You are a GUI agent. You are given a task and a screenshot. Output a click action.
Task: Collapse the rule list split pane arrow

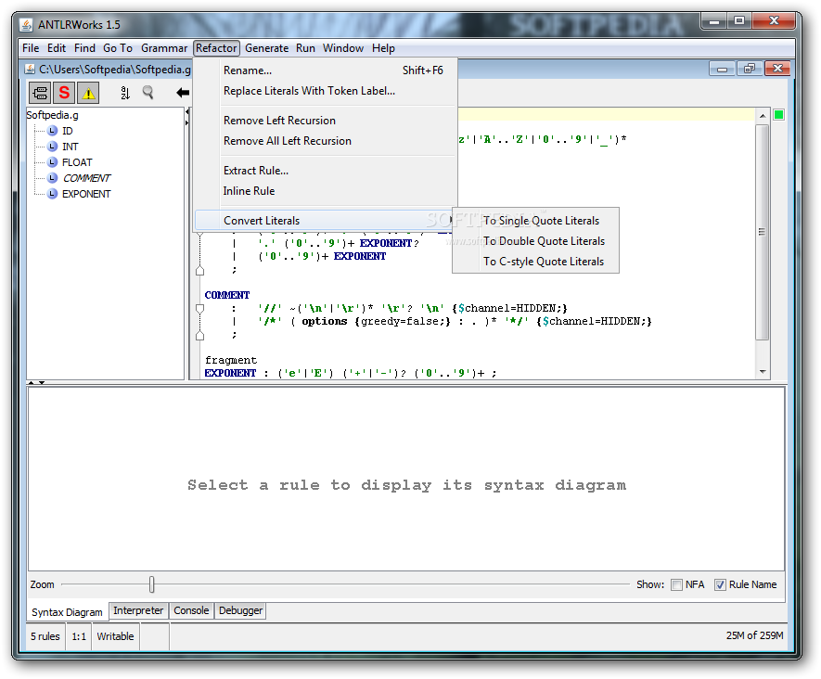186,111
